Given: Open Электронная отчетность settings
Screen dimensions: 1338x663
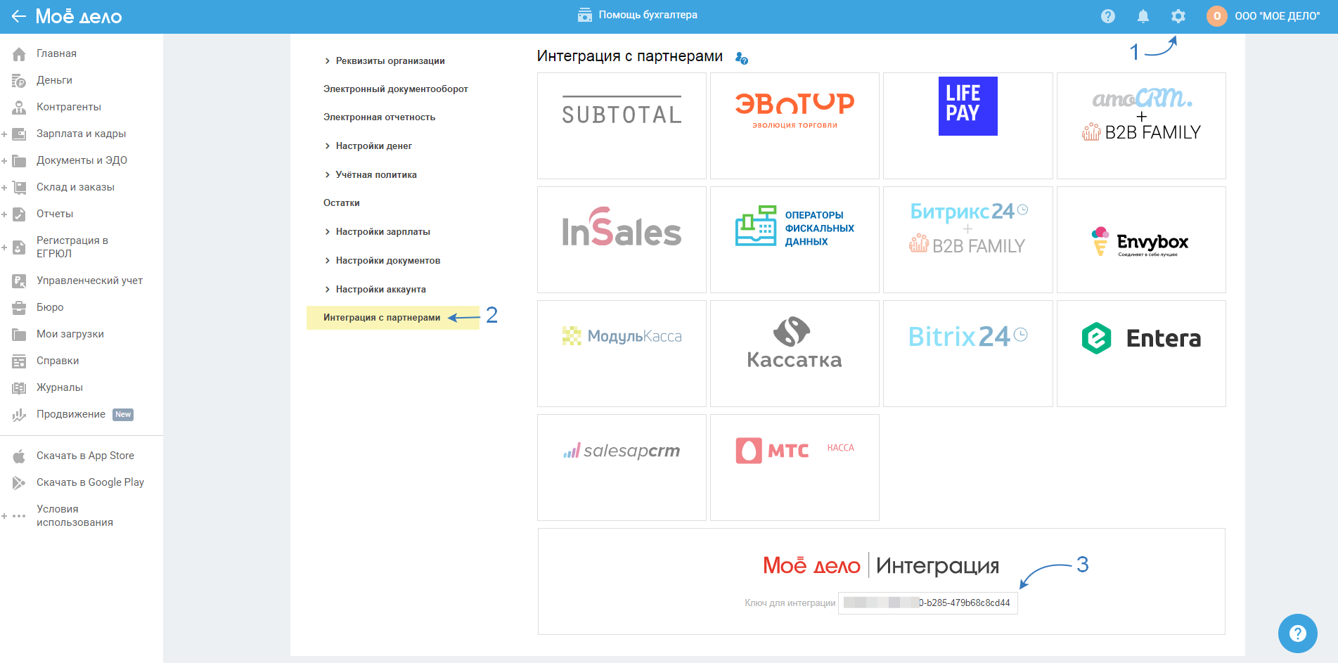Looking at the screenshot, I should coord(379,117).
